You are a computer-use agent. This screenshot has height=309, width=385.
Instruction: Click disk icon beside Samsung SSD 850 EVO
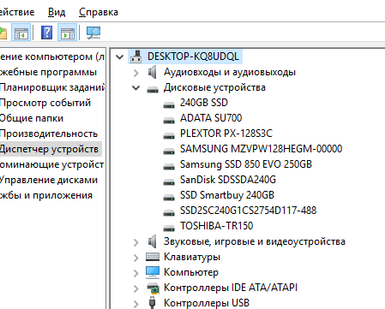click(x=169, y=167)
